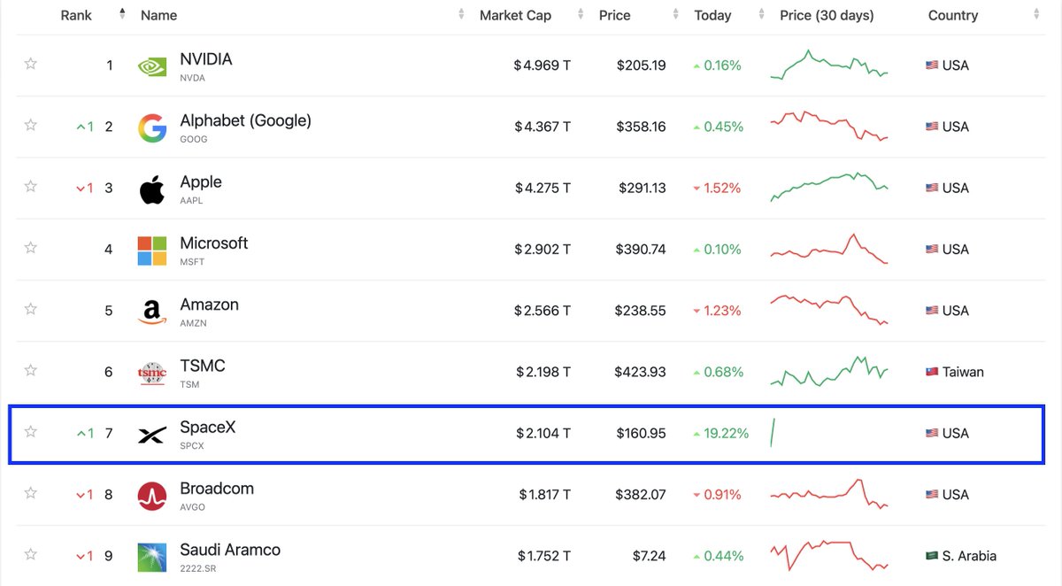Select the Microsoft four-color logo
The height and width of the screenshot is (586, 1062).
click(x=152, y=251)
